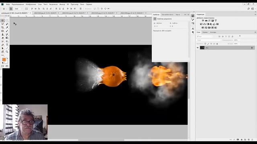Select the Horizontal Type tool
The width and height of the screenshot is (257, 144).
(7, 45)
